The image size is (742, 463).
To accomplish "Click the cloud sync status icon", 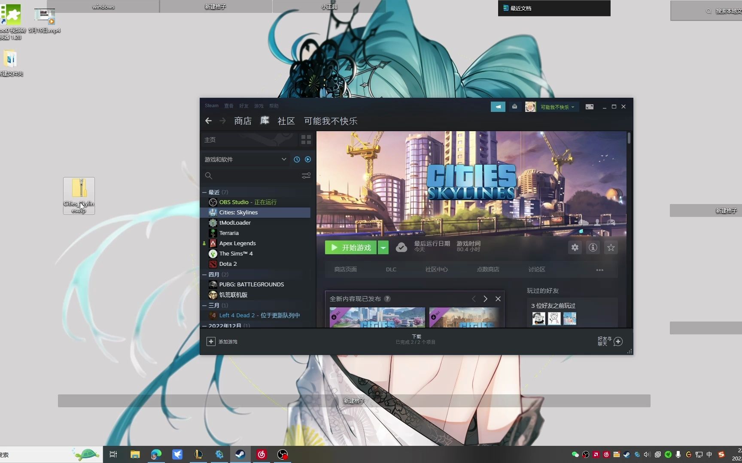I will coord(401,247).
